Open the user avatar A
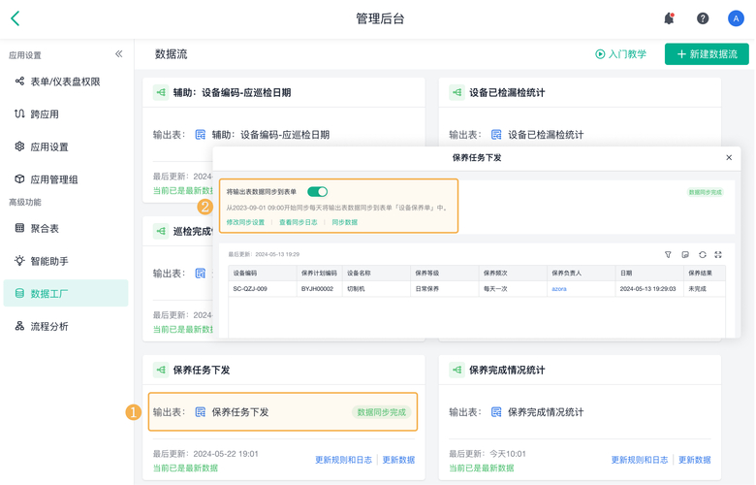Image resolution: width=756 pixels, height=485 pixels. (736, 18)
